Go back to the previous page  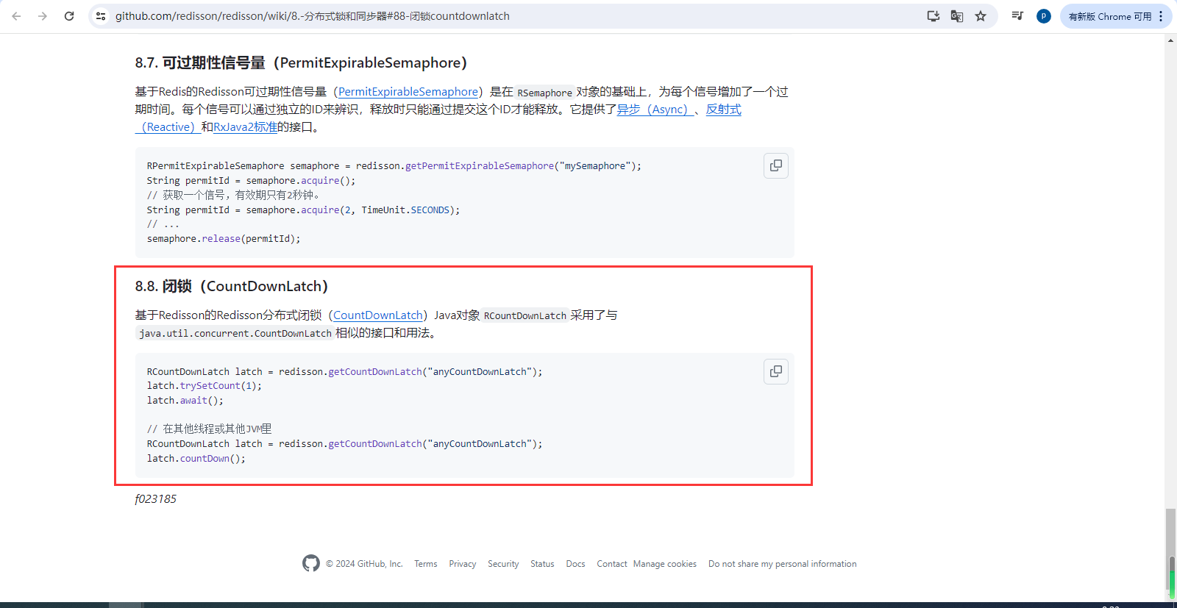[x=16, y=16]
